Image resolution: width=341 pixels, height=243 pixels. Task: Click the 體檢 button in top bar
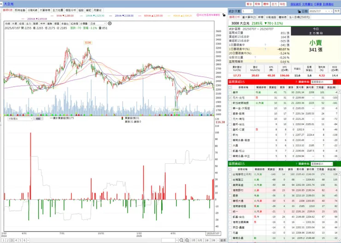[266, 4]
